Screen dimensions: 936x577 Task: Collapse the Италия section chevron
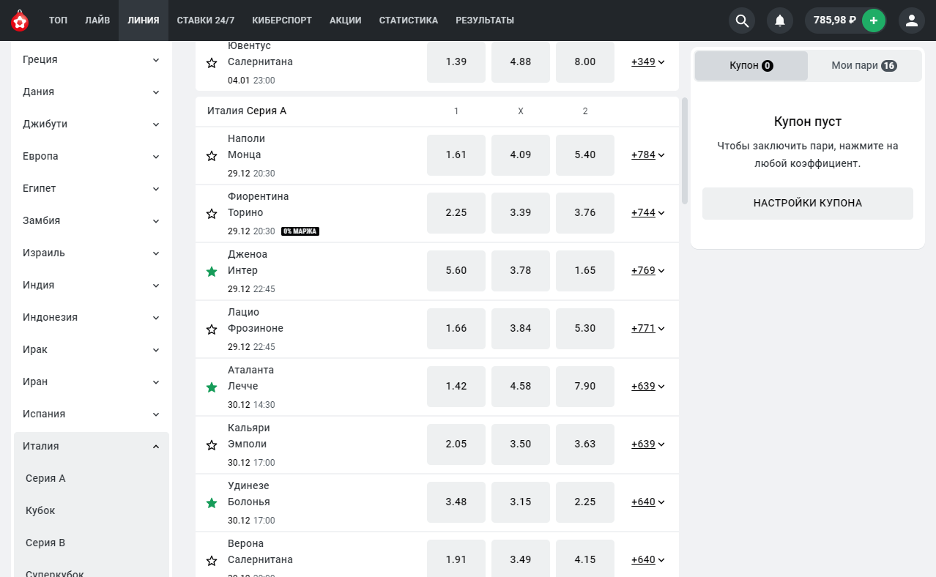click(x=156, y=446)
